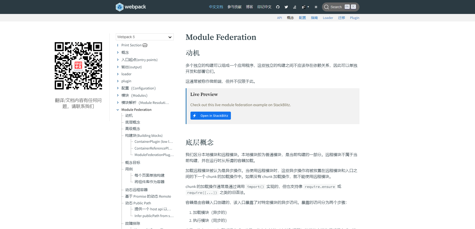475x229 pixels.
Task: Switch to the 配置 sub-nav tab
Action: pyautogui.click(x=302, y=18)
